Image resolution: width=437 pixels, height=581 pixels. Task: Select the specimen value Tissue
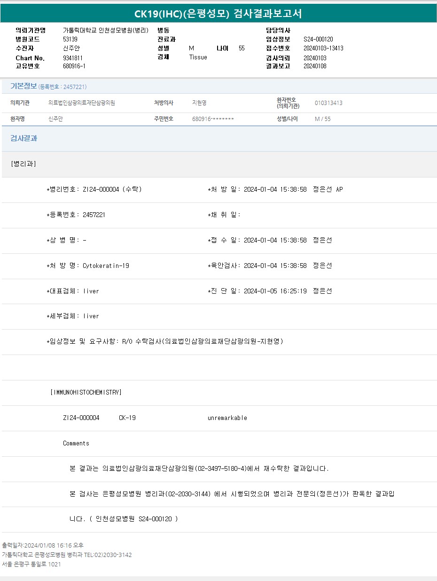[x=198, y=57]
